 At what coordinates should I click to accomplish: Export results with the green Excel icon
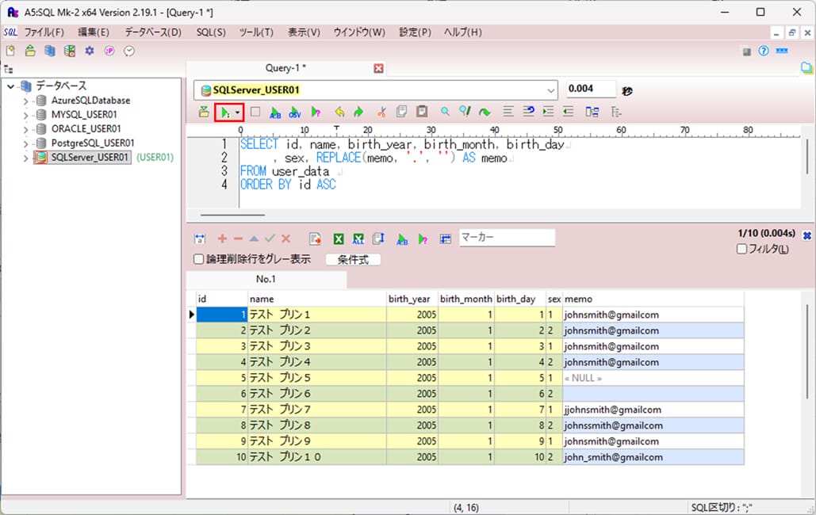click(x=339, y=238)
